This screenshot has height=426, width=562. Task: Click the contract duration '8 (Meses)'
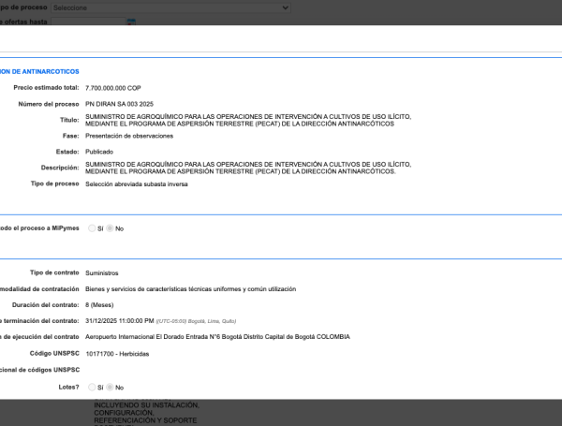pos(102,305)
